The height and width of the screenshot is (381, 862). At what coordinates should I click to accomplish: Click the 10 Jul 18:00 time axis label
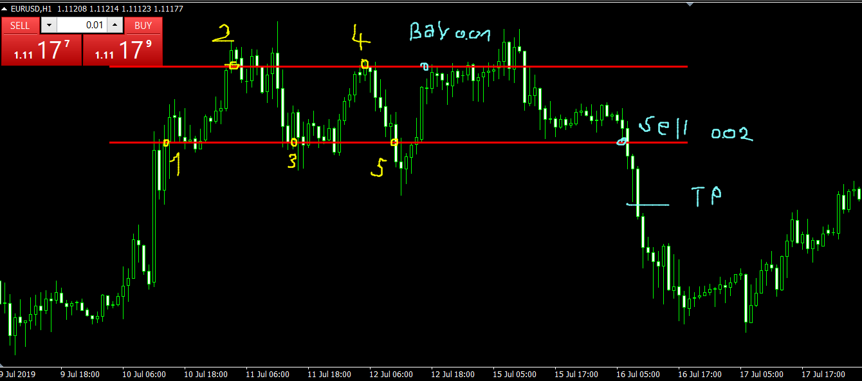[206, 374]
